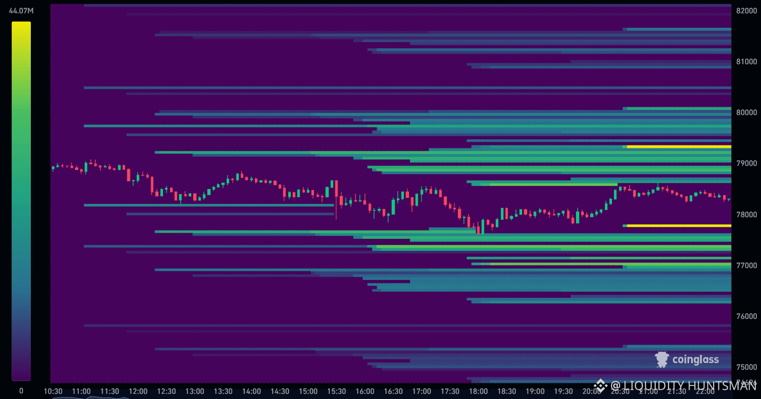Click the 14:30 time label

[280, 391]
